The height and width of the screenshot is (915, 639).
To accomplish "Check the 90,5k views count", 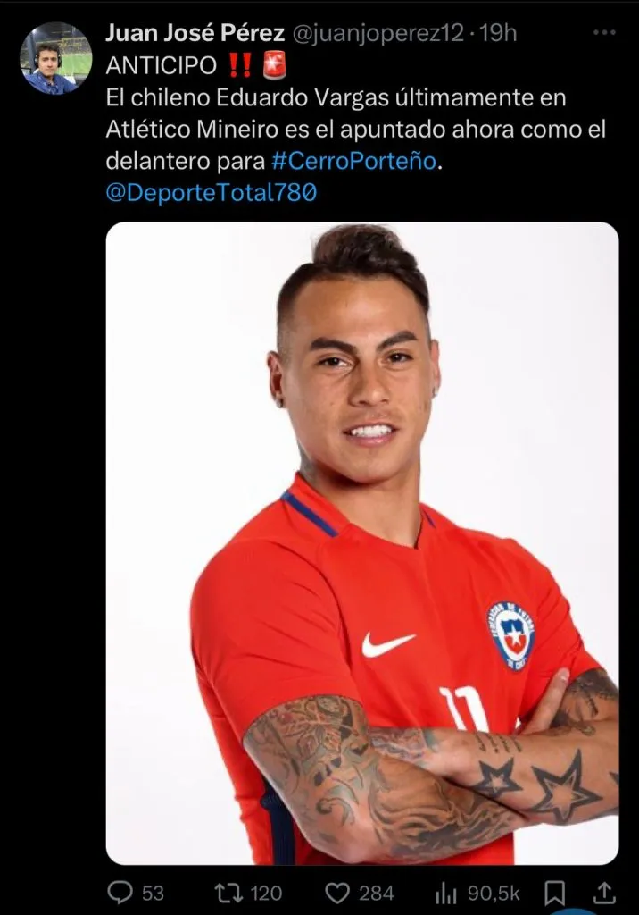I will click(494, 894).
